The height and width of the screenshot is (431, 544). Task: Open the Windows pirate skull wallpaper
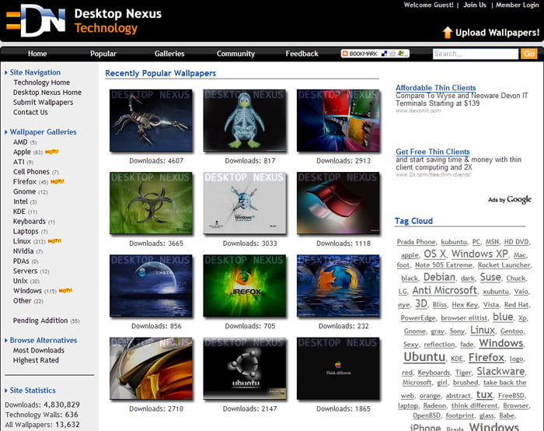pos(245,203)
